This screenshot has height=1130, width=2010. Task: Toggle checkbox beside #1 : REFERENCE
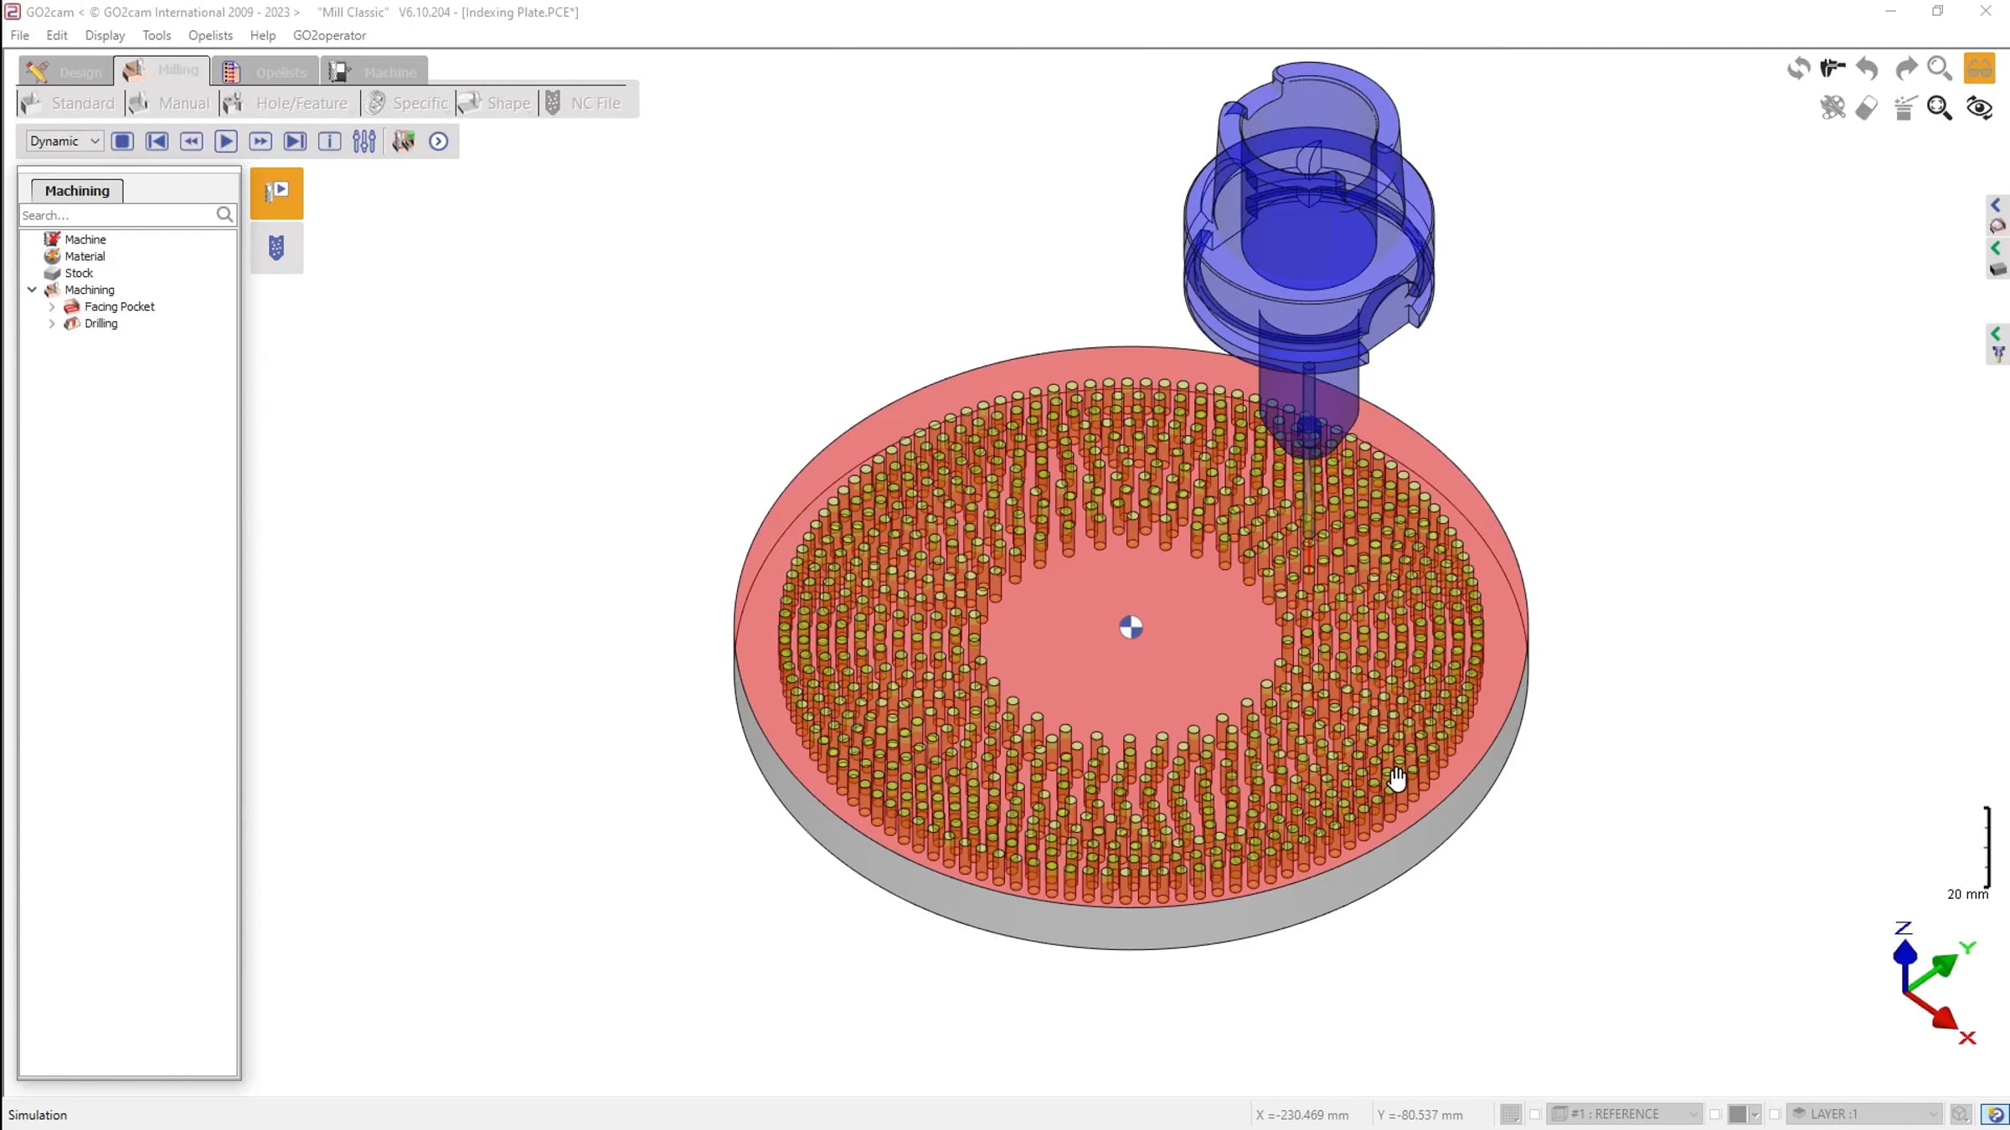[1535, 1114]
